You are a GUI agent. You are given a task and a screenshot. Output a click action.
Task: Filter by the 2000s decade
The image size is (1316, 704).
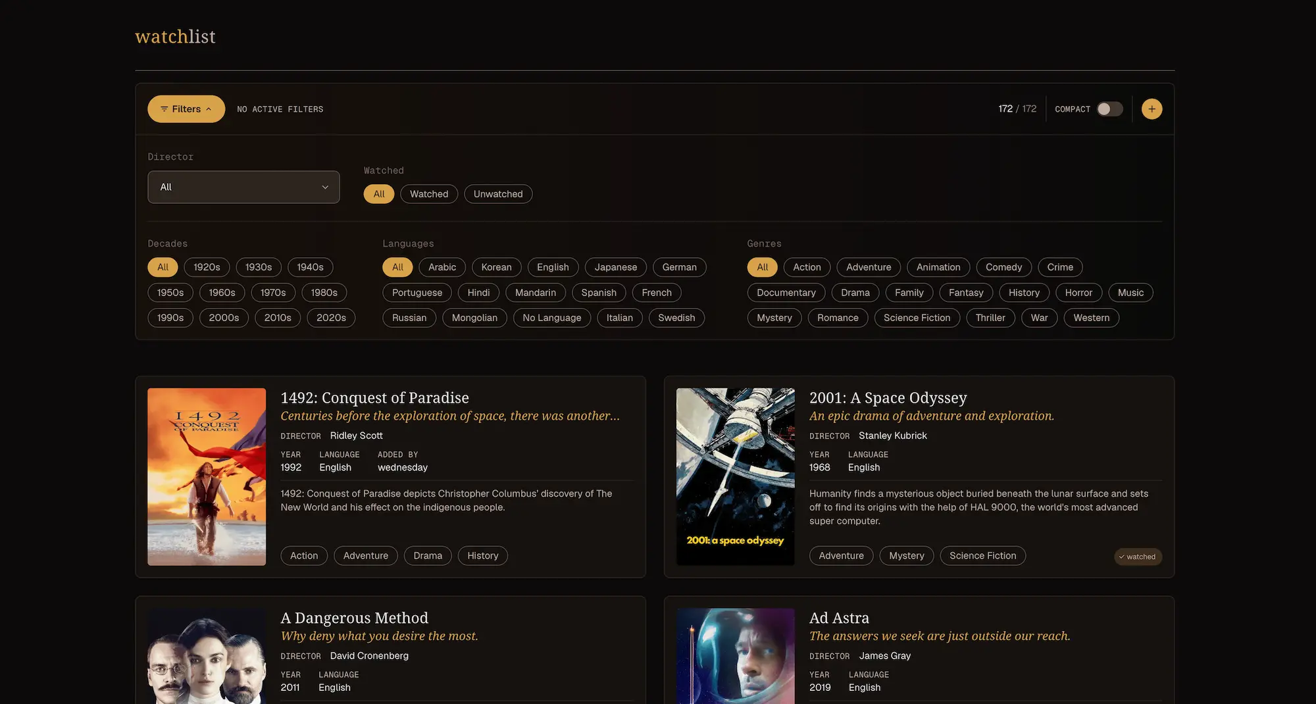pyautogui.click(x=224, y=318)
